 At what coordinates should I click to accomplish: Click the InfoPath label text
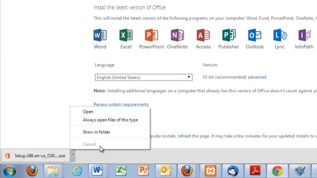[304, 47]
